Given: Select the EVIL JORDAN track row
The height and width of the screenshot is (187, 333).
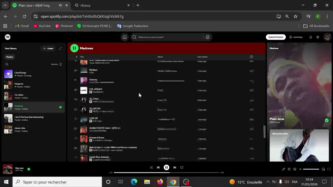Looking at the screenshot, I should click(166, 90).
